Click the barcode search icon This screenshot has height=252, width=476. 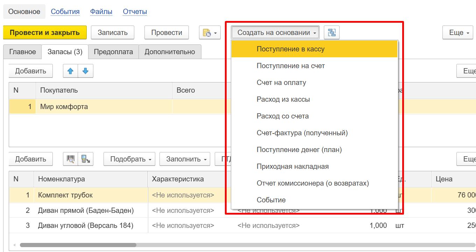[70, 159]
